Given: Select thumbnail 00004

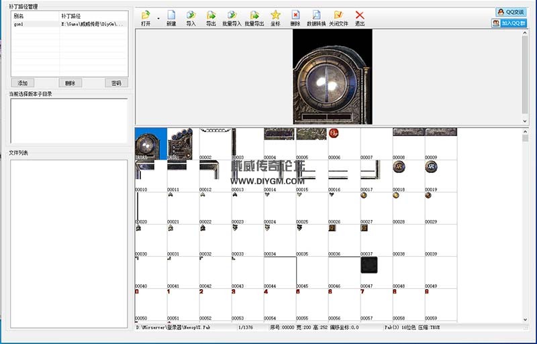Looking at the screenshot, I should (x=279, y=144).
